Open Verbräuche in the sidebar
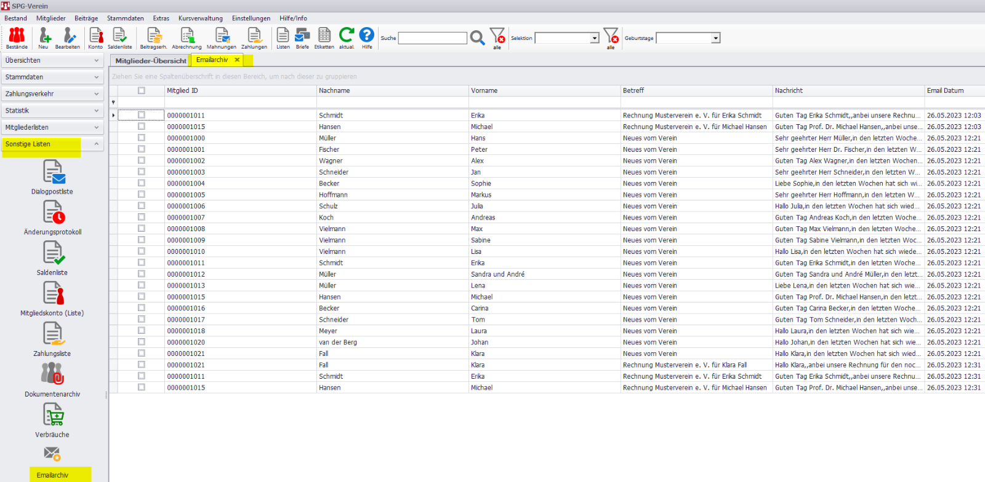This screenshot has height=482, width=985. pyautogui.click(x=52, y=419)
